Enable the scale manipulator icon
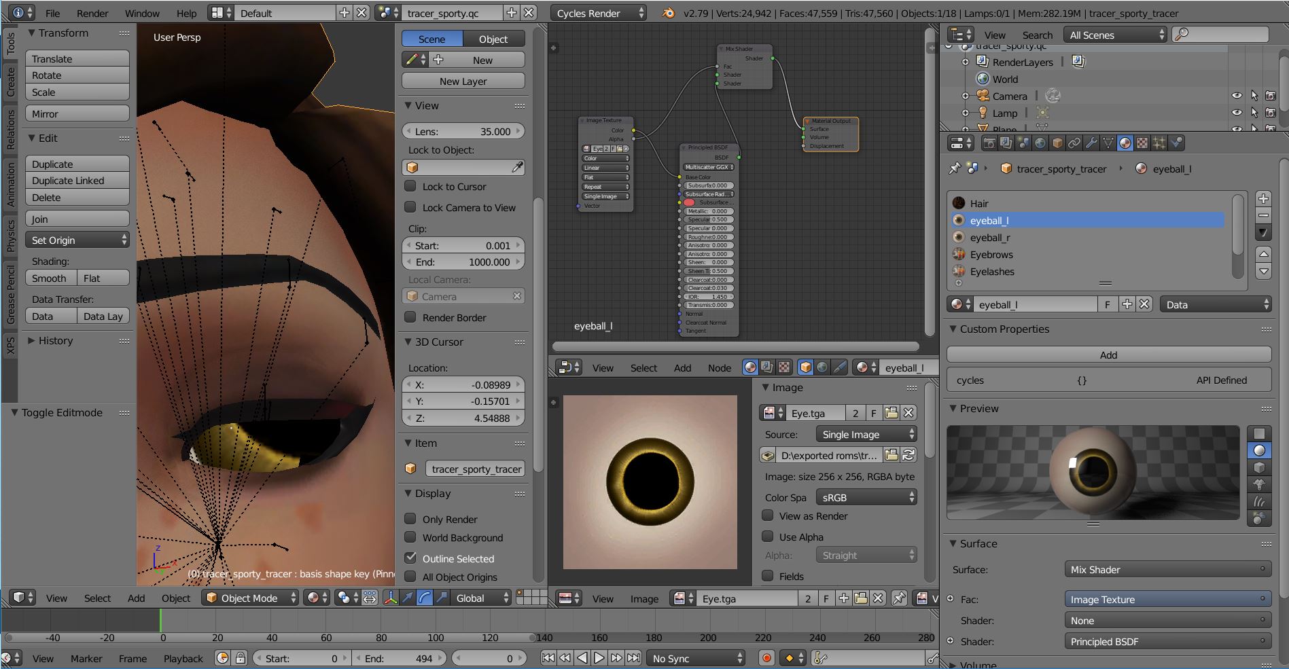The image size is (1289, 669). (442, 598)
